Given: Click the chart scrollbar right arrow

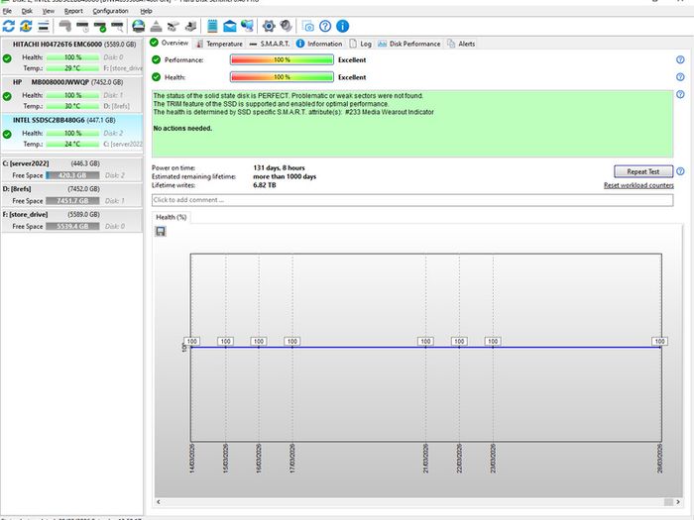Looking at the screenshot, I should pos(677,502).
